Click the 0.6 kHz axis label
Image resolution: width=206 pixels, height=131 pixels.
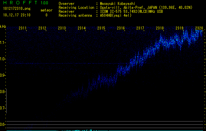point(2,124)
